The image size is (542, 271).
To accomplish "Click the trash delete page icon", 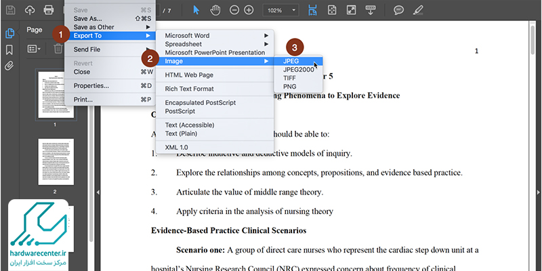I will [x=58, y=48].
